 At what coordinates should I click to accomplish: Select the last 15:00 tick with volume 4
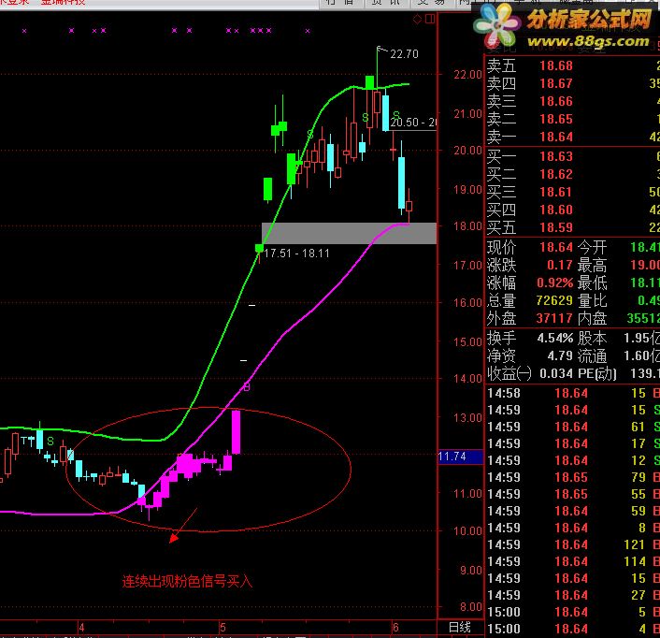[x=573, y=629]
